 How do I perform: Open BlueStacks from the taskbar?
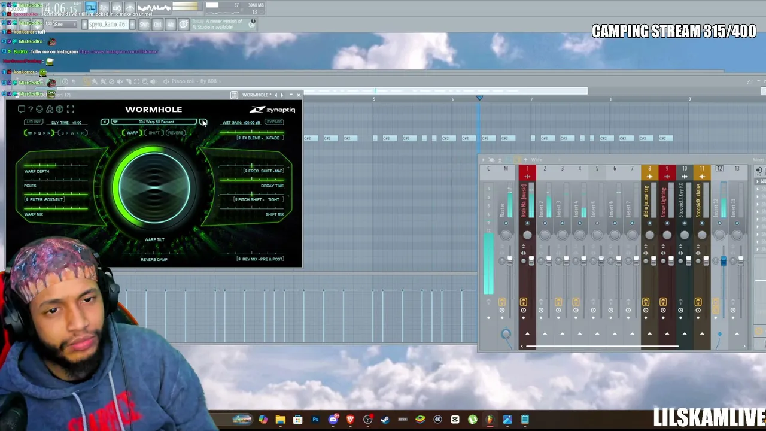coord(420,420)
